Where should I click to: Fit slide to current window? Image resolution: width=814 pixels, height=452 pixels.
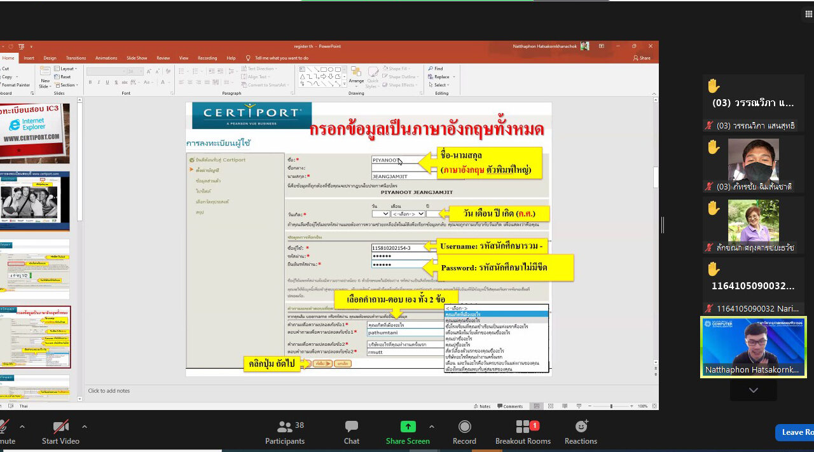pyautogui.click(x=654, y=406)
